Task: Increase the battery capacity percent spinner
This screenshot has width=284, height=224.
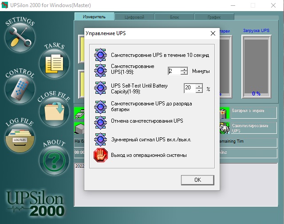Action: click(x=199, y=86)
